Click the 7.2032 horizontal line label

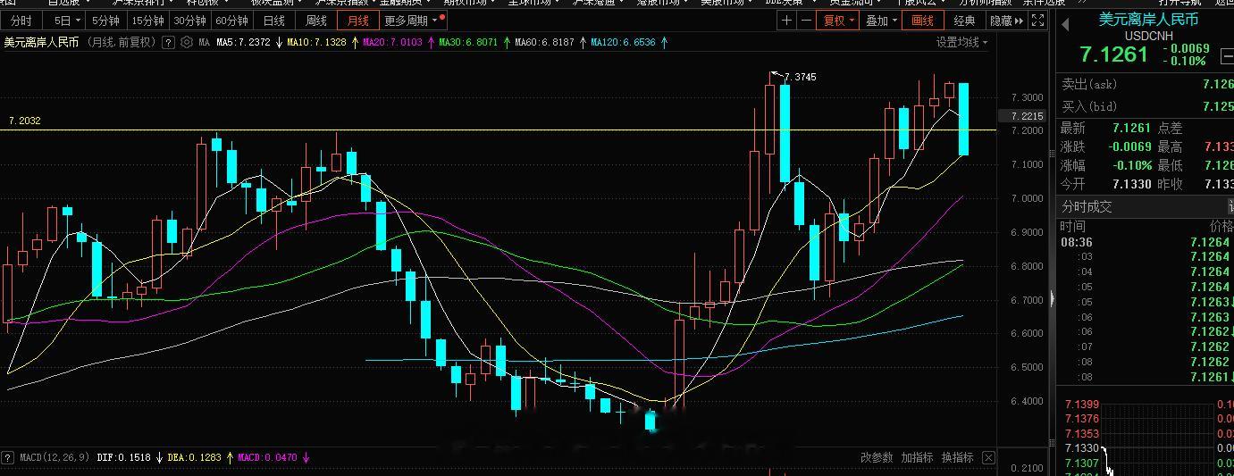[24, 121]
